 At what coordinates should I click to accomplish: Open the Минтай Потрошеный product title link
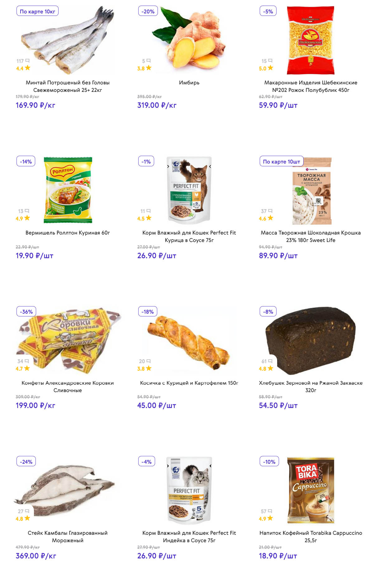point(68,86)
